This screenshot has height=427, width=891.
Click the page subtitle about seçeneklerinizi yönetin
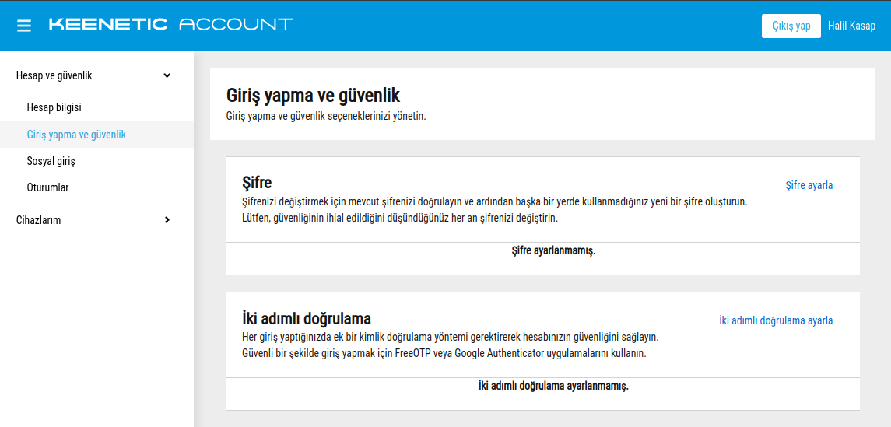[326, 116]
